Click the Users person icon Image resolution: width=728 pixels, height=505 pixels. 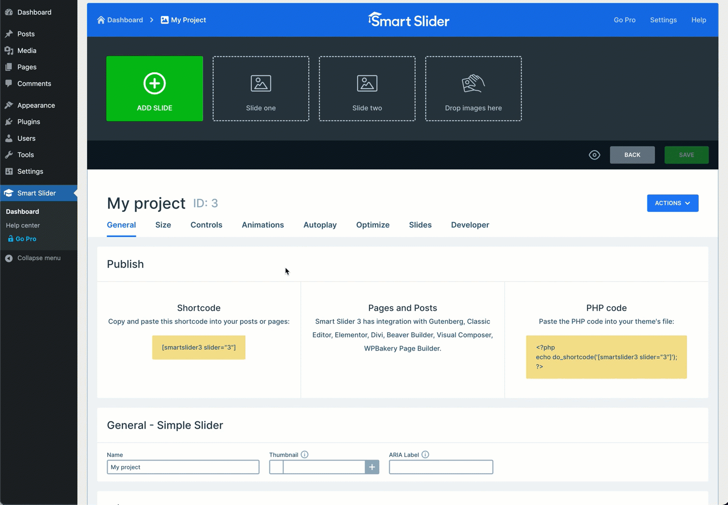pyautogui.click(x=9, y=138)
